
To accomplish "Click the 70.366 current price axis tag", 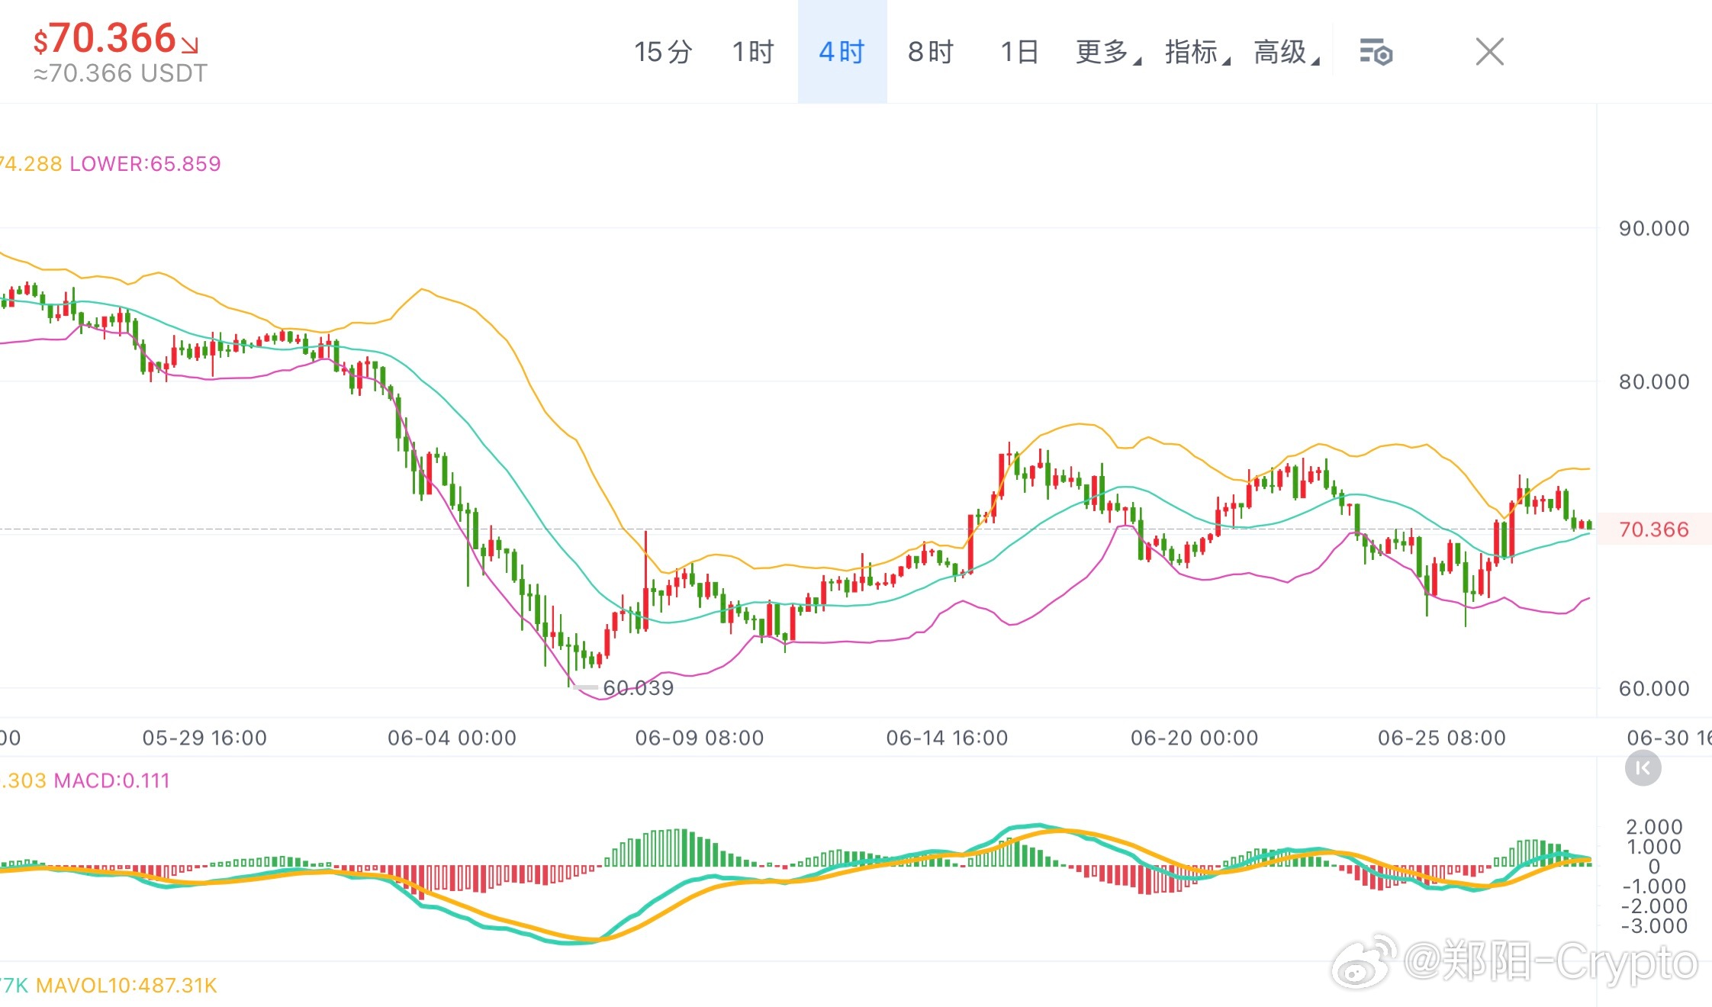I will click(1654, 529).
